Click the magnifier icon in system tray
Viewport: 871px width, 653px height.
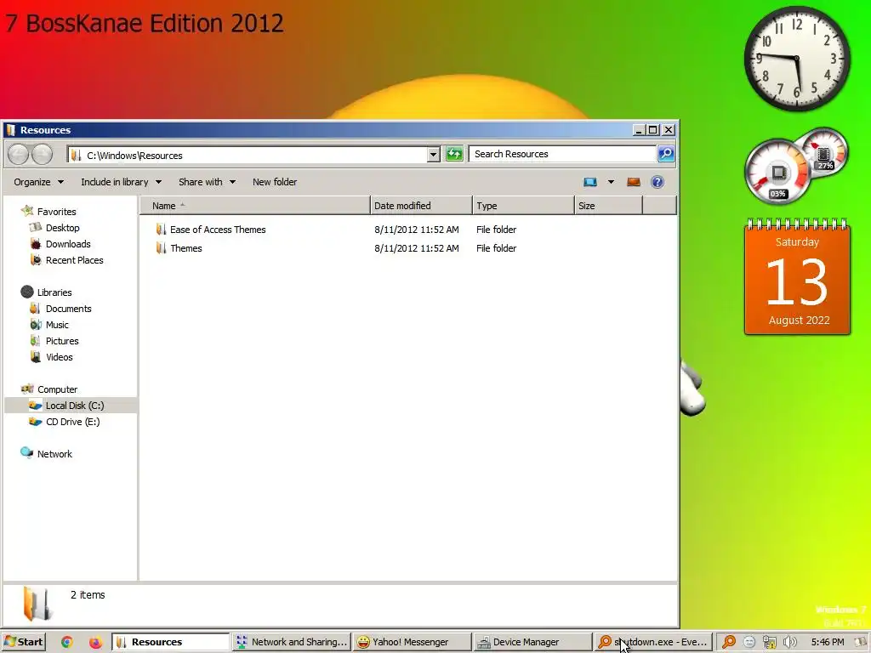coord(729,642)
